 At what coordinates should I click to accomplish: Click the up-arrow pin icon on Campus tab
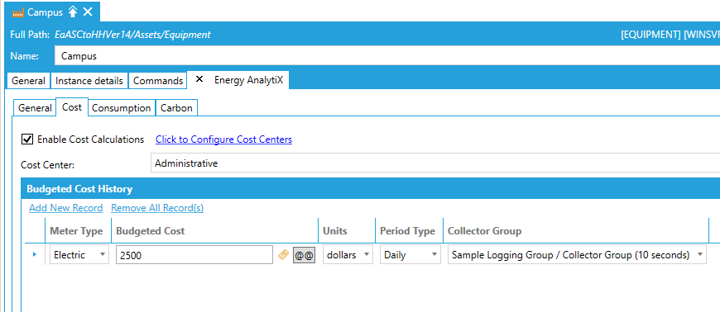click(x=73, y=12)
